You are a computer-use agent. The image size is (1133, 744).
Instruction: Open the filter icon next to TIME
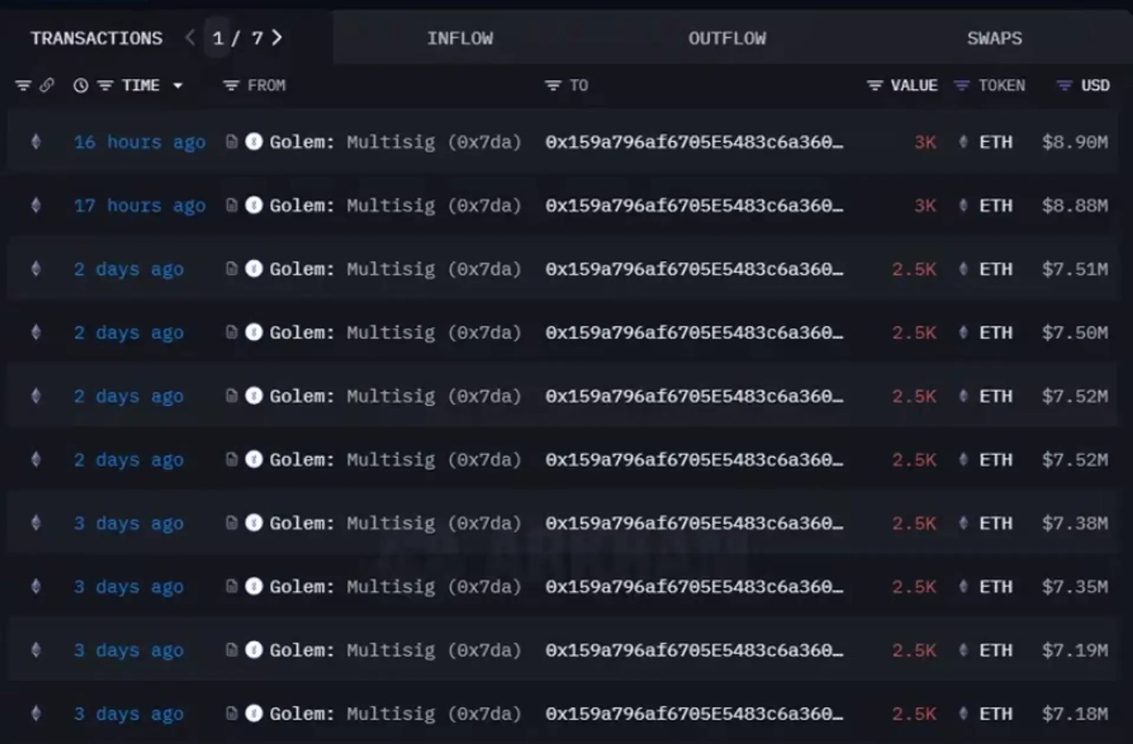105,86
